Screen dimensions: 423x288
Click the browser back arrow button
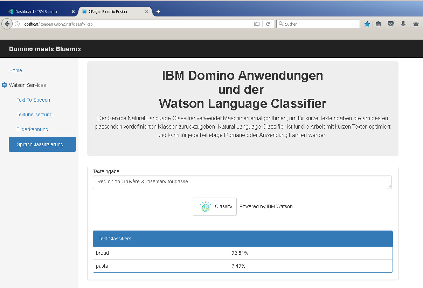pyautogui.click(x=7, y=24)
